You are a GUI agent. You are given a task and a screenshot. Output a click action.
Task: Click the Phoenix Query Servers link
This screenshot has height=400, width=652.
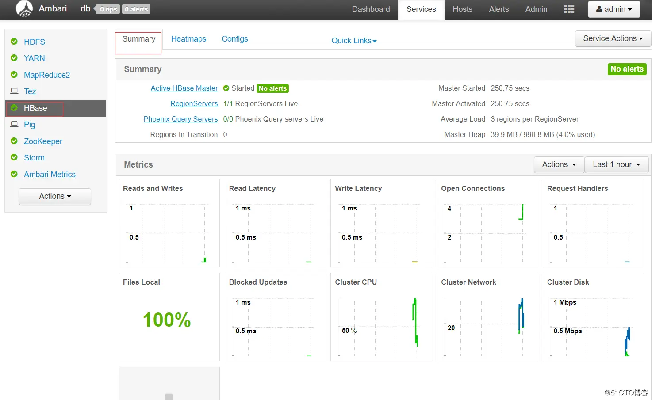click(180, 119)
